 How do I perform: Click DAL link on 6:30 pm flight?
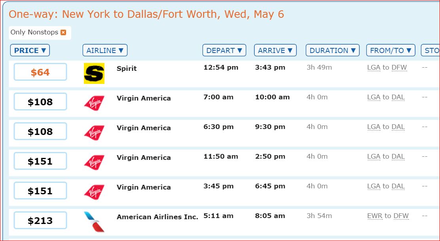click(398, 127)
